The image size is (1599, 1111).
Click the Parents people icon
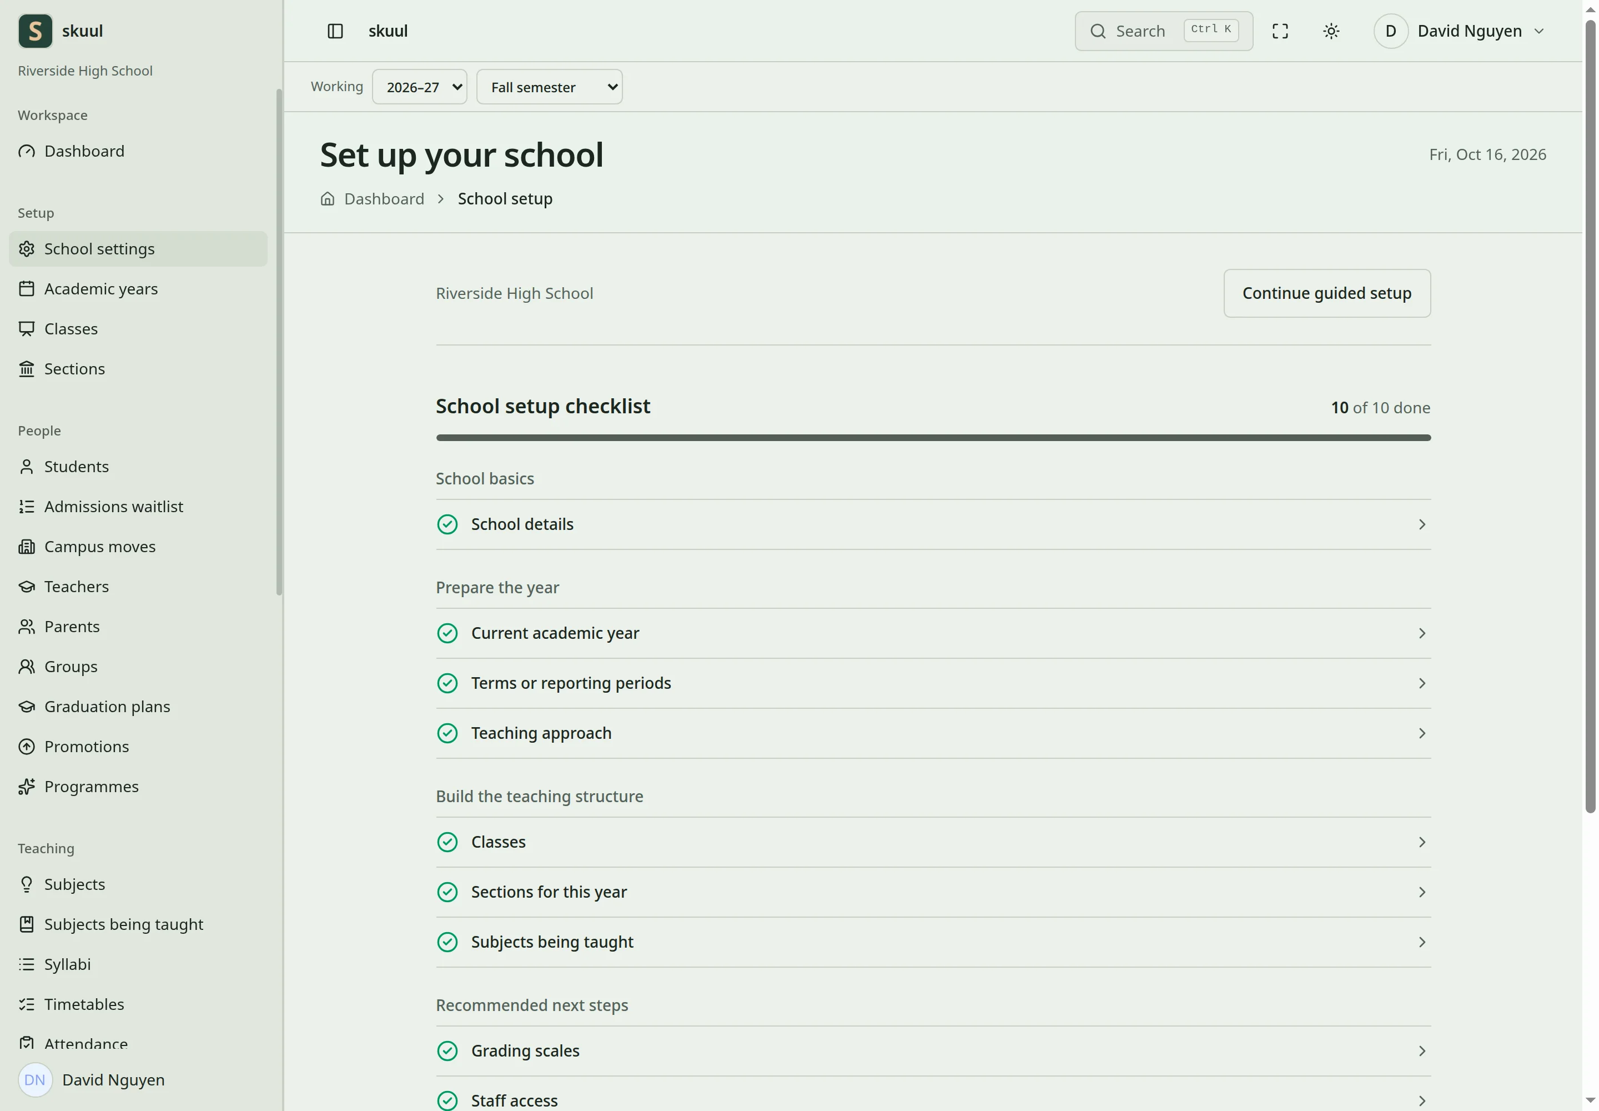click(27, 627)
